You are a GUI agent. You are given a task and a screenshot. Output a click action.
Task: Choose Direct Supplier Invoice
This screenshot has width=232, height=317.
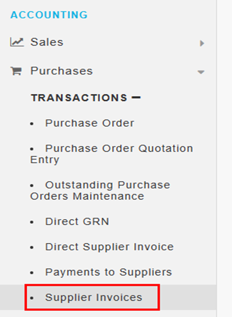[109, 247]
